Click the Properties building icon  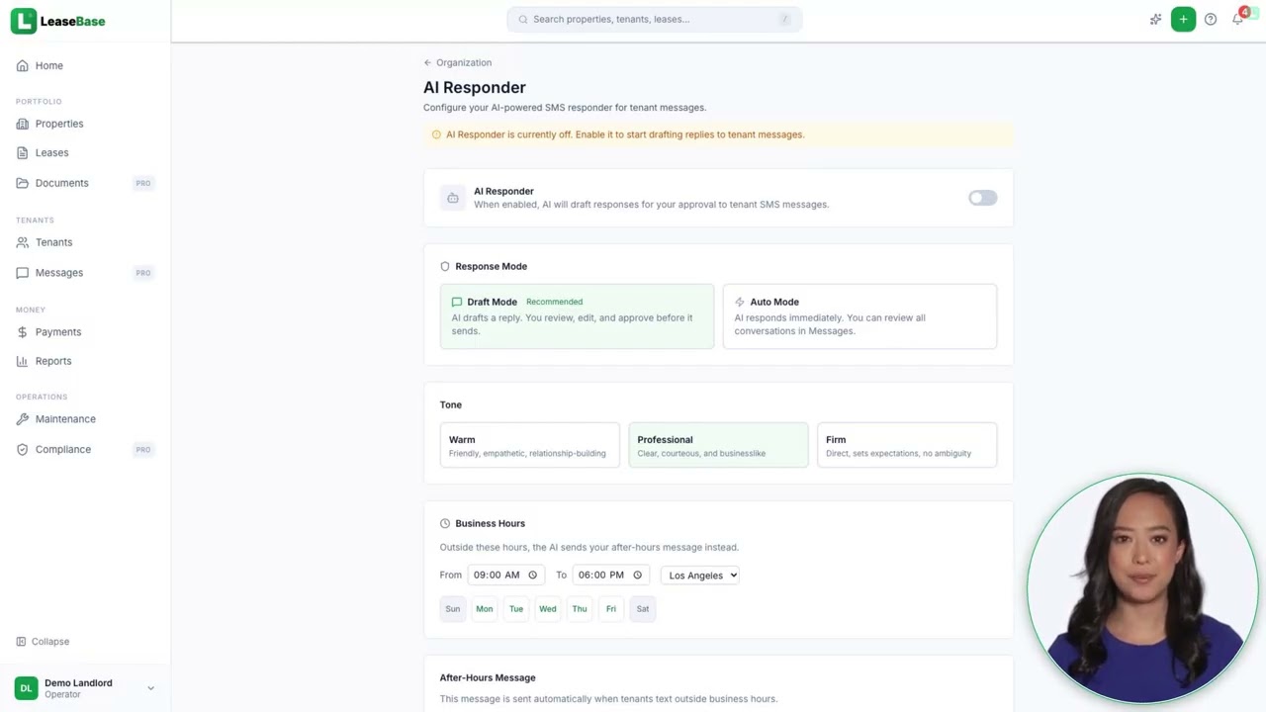click(22, 124)
